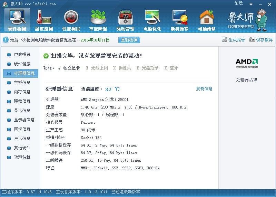Click the 论坛 forum link
The height and width of the screenshot is (197, 276).
pyautogui.click(x=238, y=3)
